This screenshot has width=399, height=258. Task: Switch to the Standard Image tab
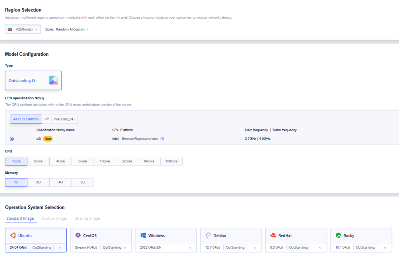20,218
